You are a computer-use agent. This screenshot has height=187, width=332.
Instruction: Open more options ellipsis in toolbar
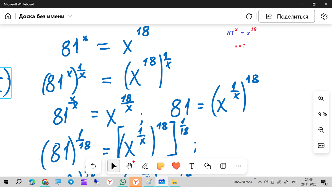[239, 166]
